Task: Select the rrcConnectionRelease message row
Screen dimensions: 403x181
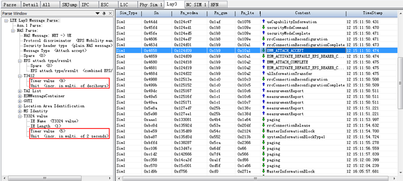Action: [x=256, y=125]
